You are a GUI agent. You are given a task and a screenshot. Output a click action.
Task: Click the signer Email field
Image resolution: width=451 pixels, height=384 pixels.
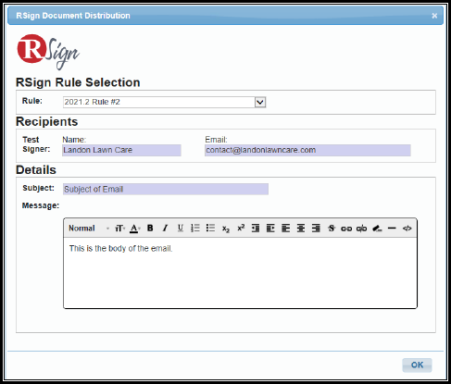[307, 150]
